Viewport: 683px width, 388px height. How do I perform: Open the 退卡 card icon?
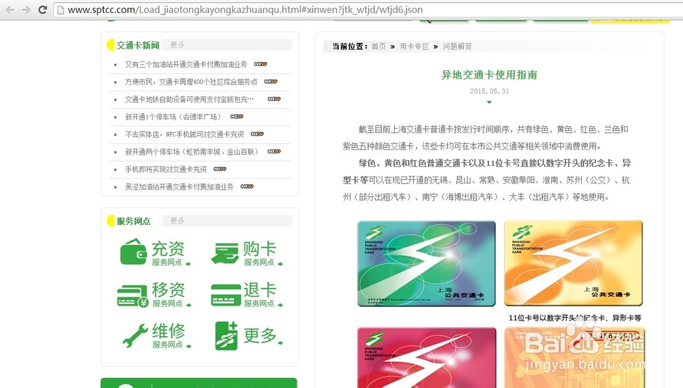pos(225,295)
